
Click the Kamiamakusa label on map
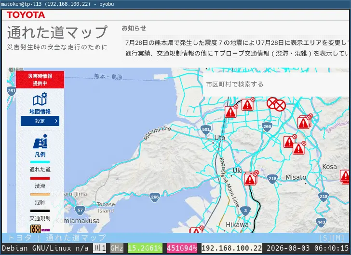(x=78, y=221)
